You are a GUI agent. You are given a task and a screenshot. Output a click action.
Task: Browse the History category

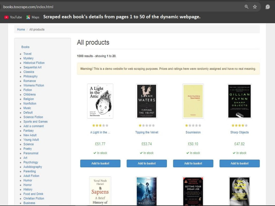[28, 189]
